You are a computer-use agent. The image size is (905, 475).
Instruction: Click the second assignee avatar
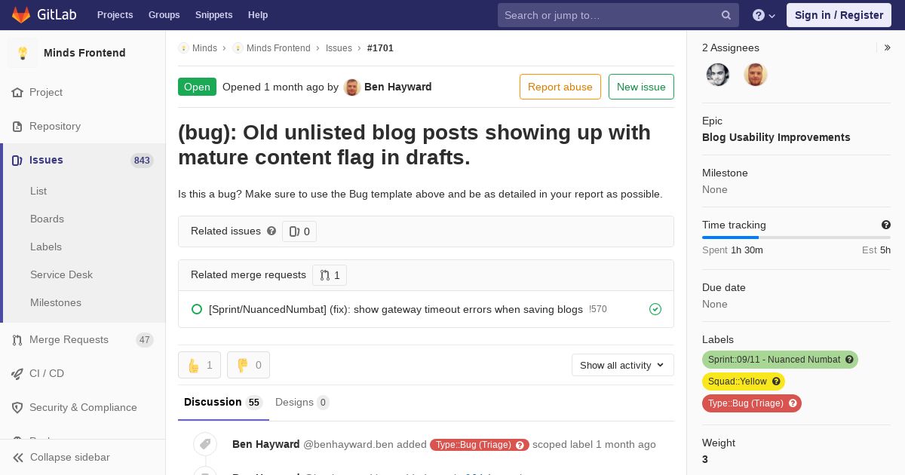756,75
